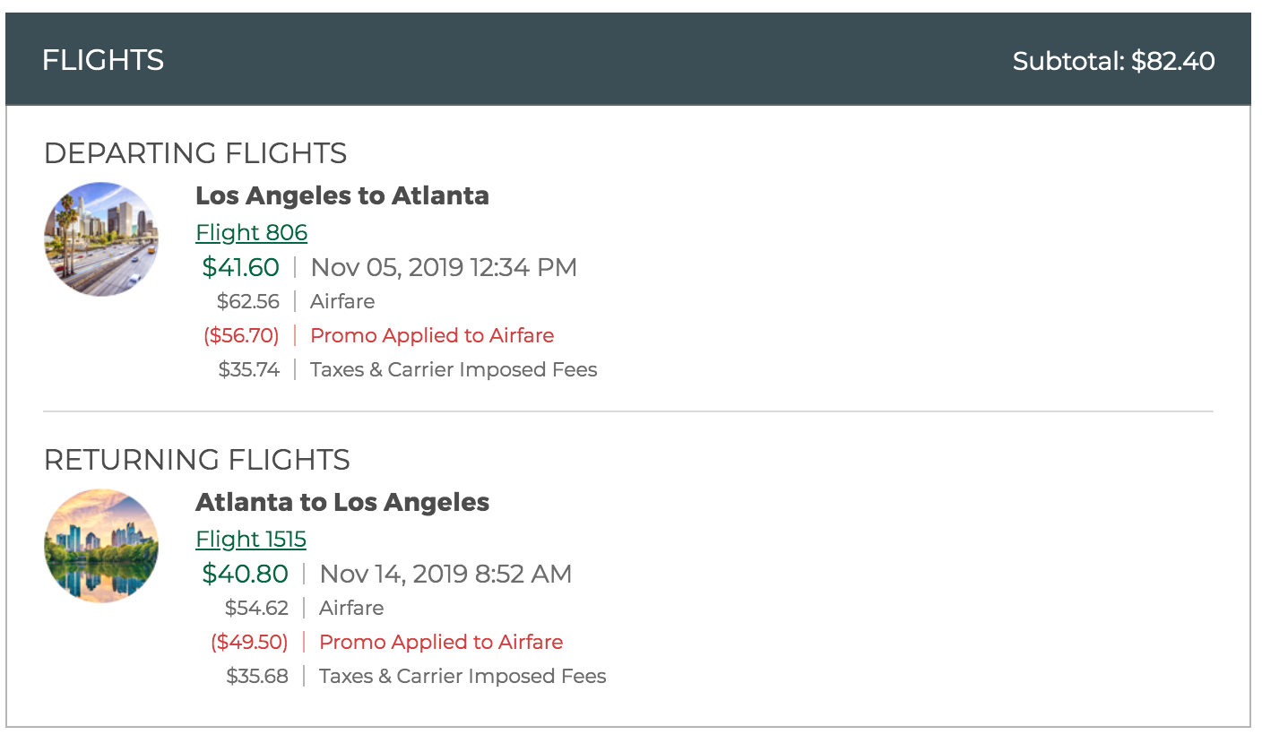Click the ($49.50) promo discount amount

tap(250, 642)
